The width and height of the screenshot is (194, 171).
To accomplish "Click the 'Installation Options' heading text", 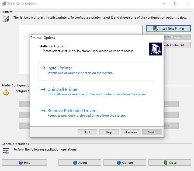I will tap(51, 46).
